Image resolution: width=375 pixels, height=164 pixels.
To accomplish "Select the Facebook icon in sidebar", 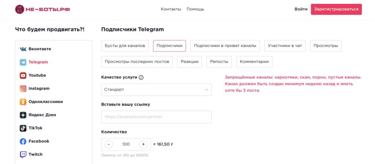I will point(23,141).
